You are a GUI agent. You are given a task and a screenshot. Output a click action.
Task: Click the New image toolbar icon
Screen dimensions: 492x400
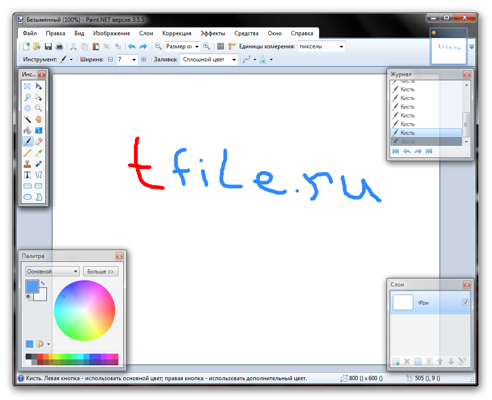coord(27,46)
